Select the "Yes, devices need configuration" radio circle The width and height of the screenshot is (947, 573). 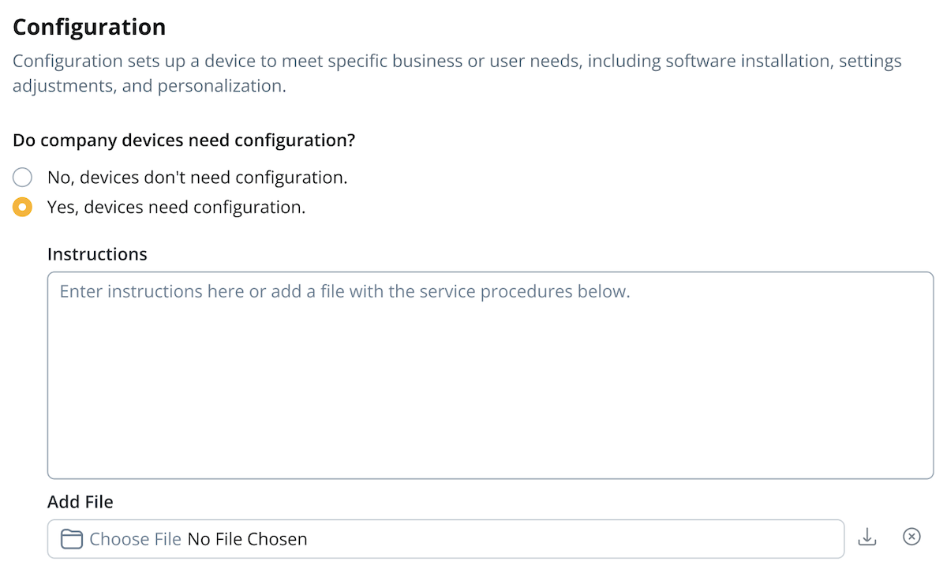coord(23,208)
